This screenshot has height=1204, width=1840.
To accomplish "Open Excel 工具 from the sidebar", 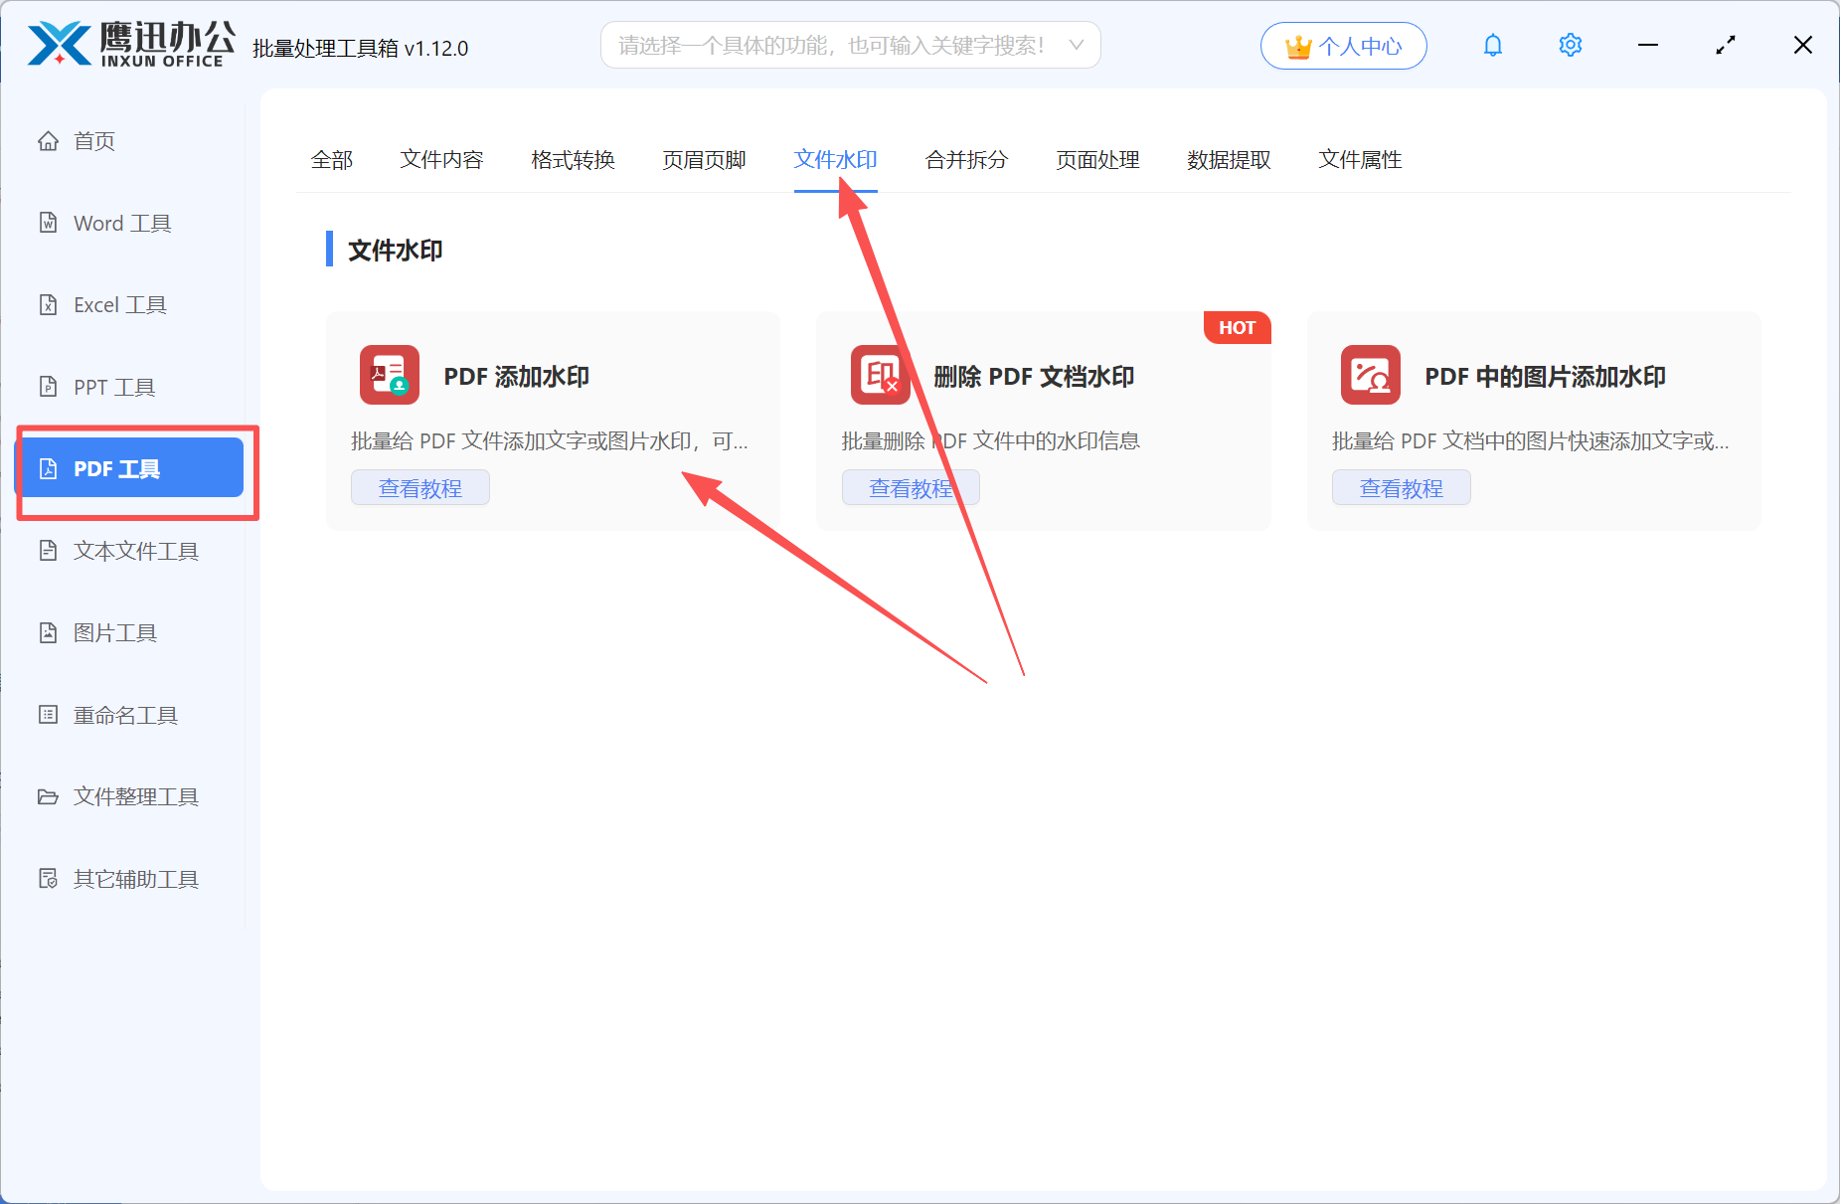I will point(119,304).
